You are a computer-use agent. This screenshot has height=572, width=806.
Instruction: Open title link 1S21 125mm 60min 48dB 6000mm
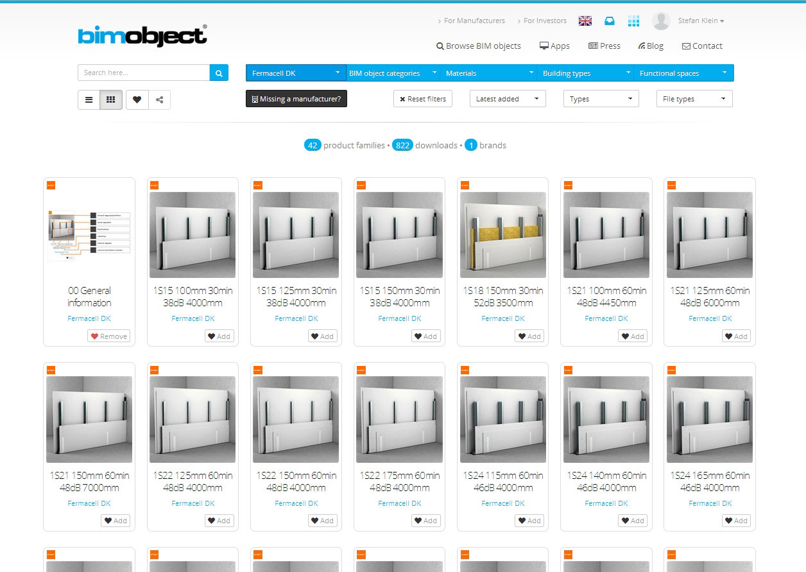pyautogui.click(x=710, y=297)
